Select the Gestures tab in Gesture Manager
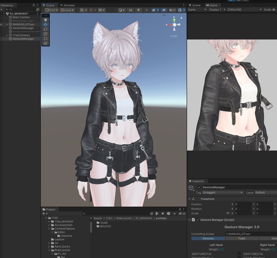The height and width of the screenshot is (258, 277). [x=208, y=239]
